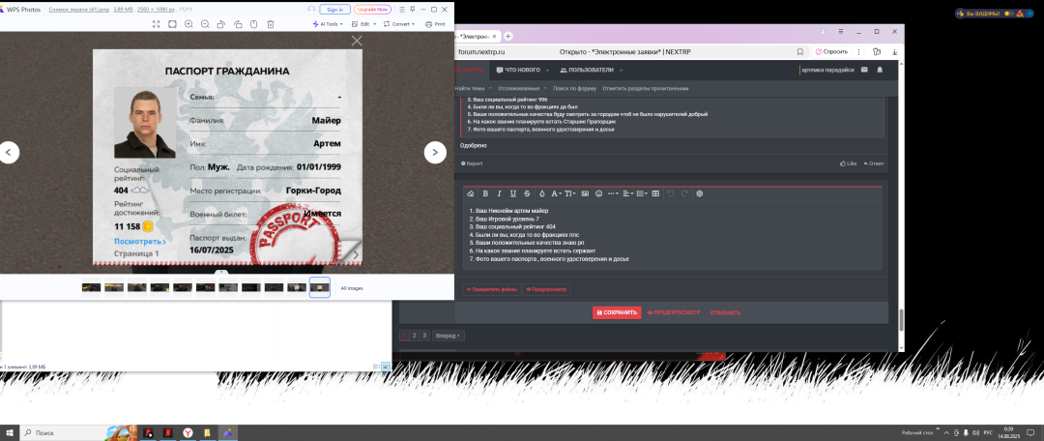
Task: Expand the more-options ellipsis in editor
Action: (x=613, y=193)
